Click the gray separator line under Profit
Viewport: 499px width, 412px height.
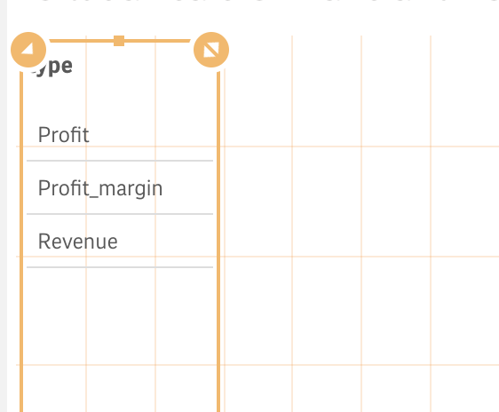120,161
